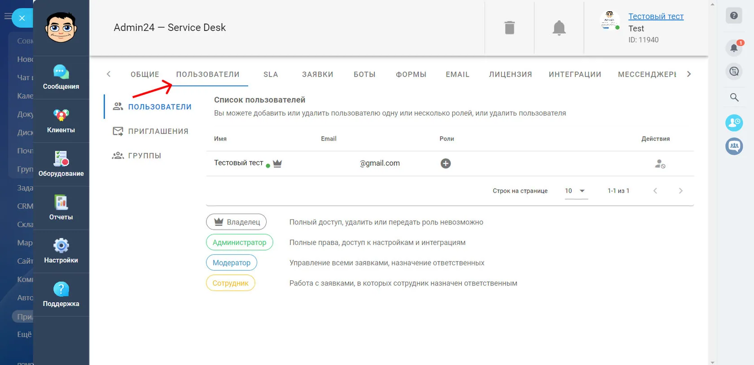The width and height of the screenshot is (754, 365).
Task: Click the help question mark icon
Action: click(734, 16)
